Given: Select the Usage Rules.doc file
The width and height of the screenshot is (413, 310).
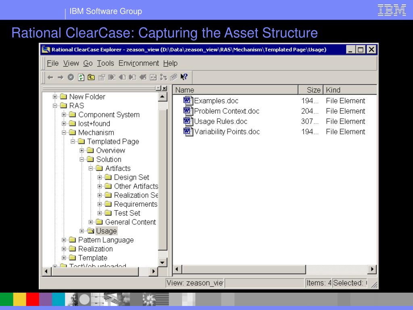Looking at the screenshot, I should point(221,121).
